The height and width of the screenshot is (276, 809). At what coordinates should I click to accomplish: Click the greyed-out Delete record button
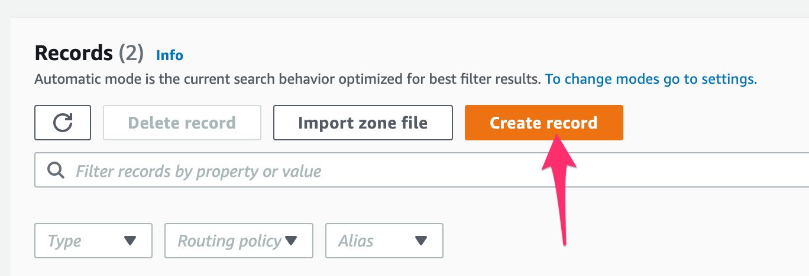(182, 123)
